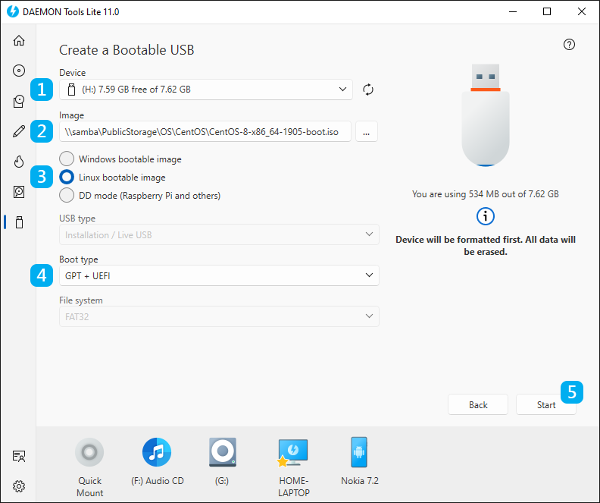Minimize the DAEMON Tools window

click(513, 11)
